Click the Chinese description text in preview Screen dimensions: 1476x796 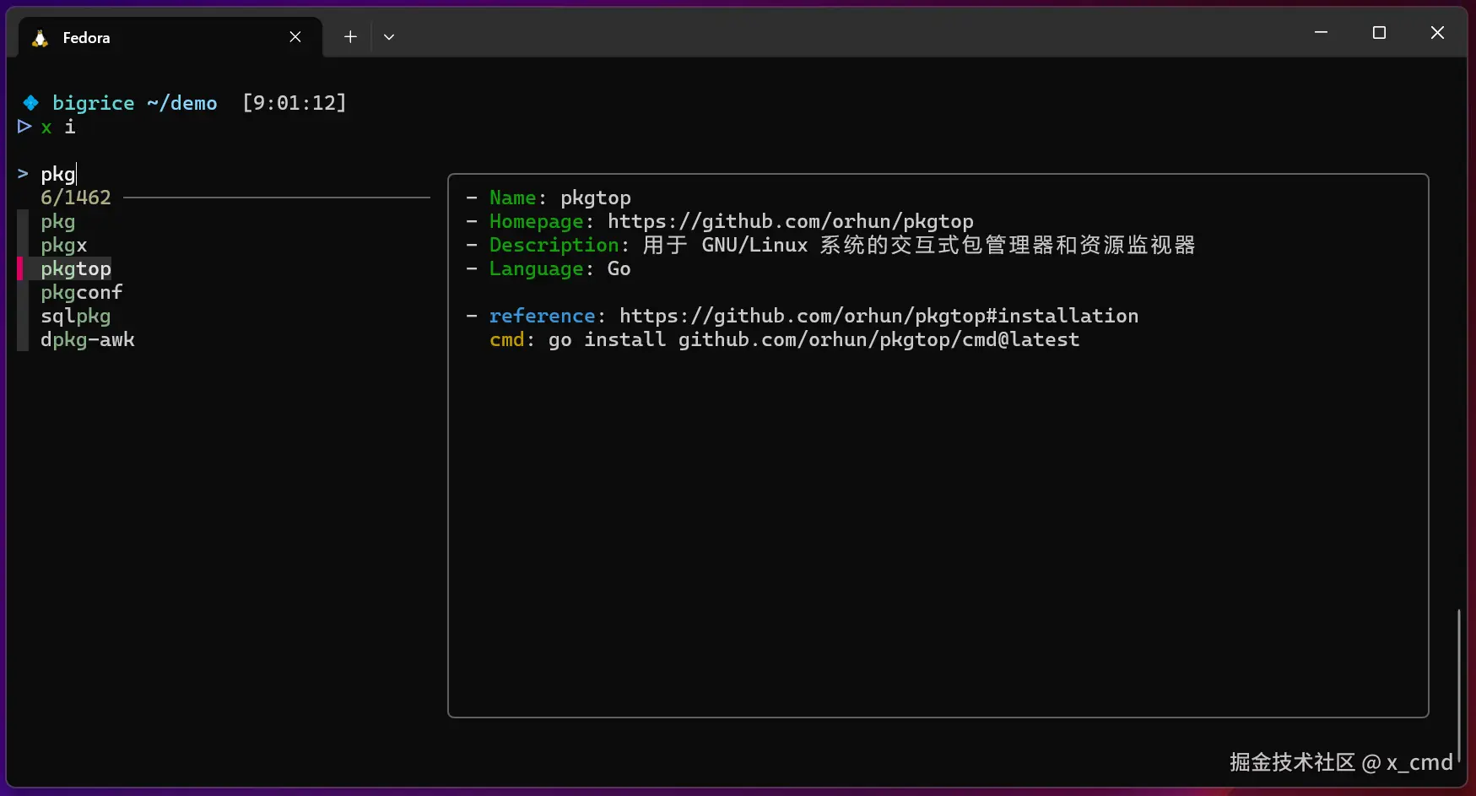920,245
